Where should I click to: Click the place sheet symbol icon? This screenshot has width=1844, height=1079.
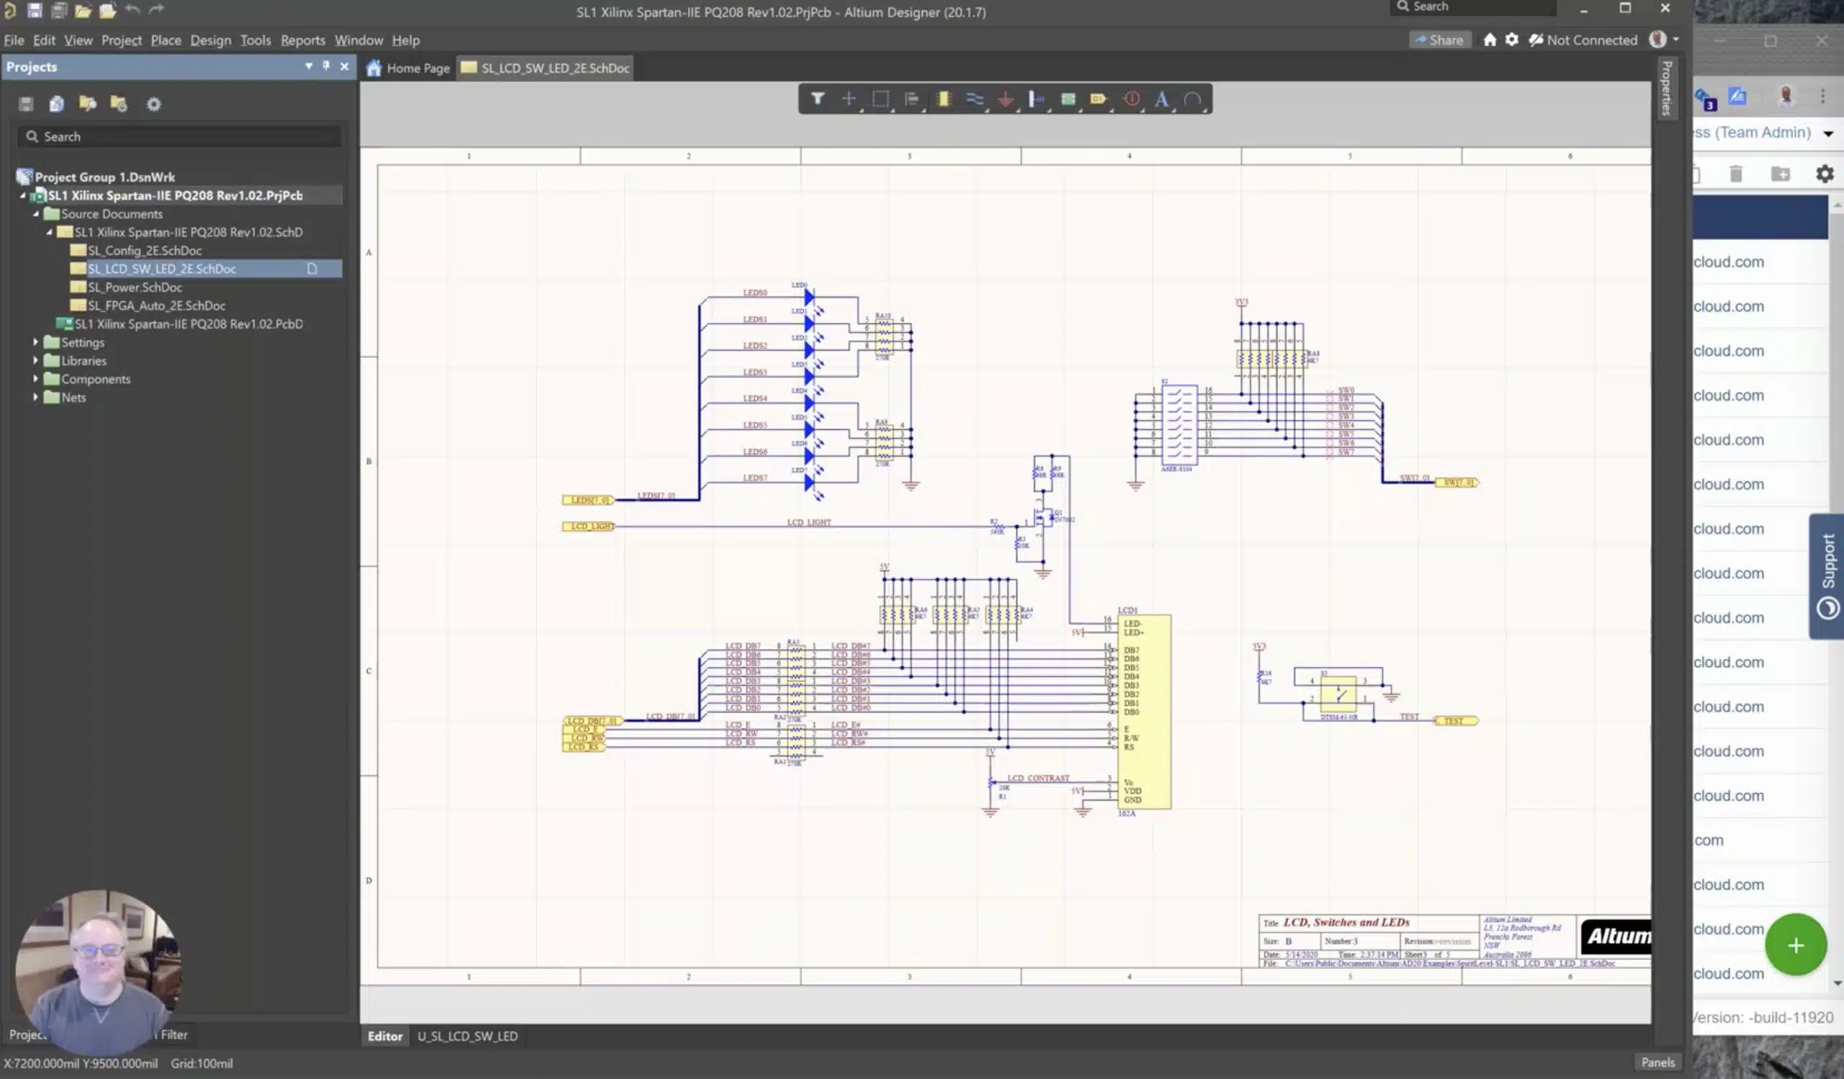tap(1068, 99)
